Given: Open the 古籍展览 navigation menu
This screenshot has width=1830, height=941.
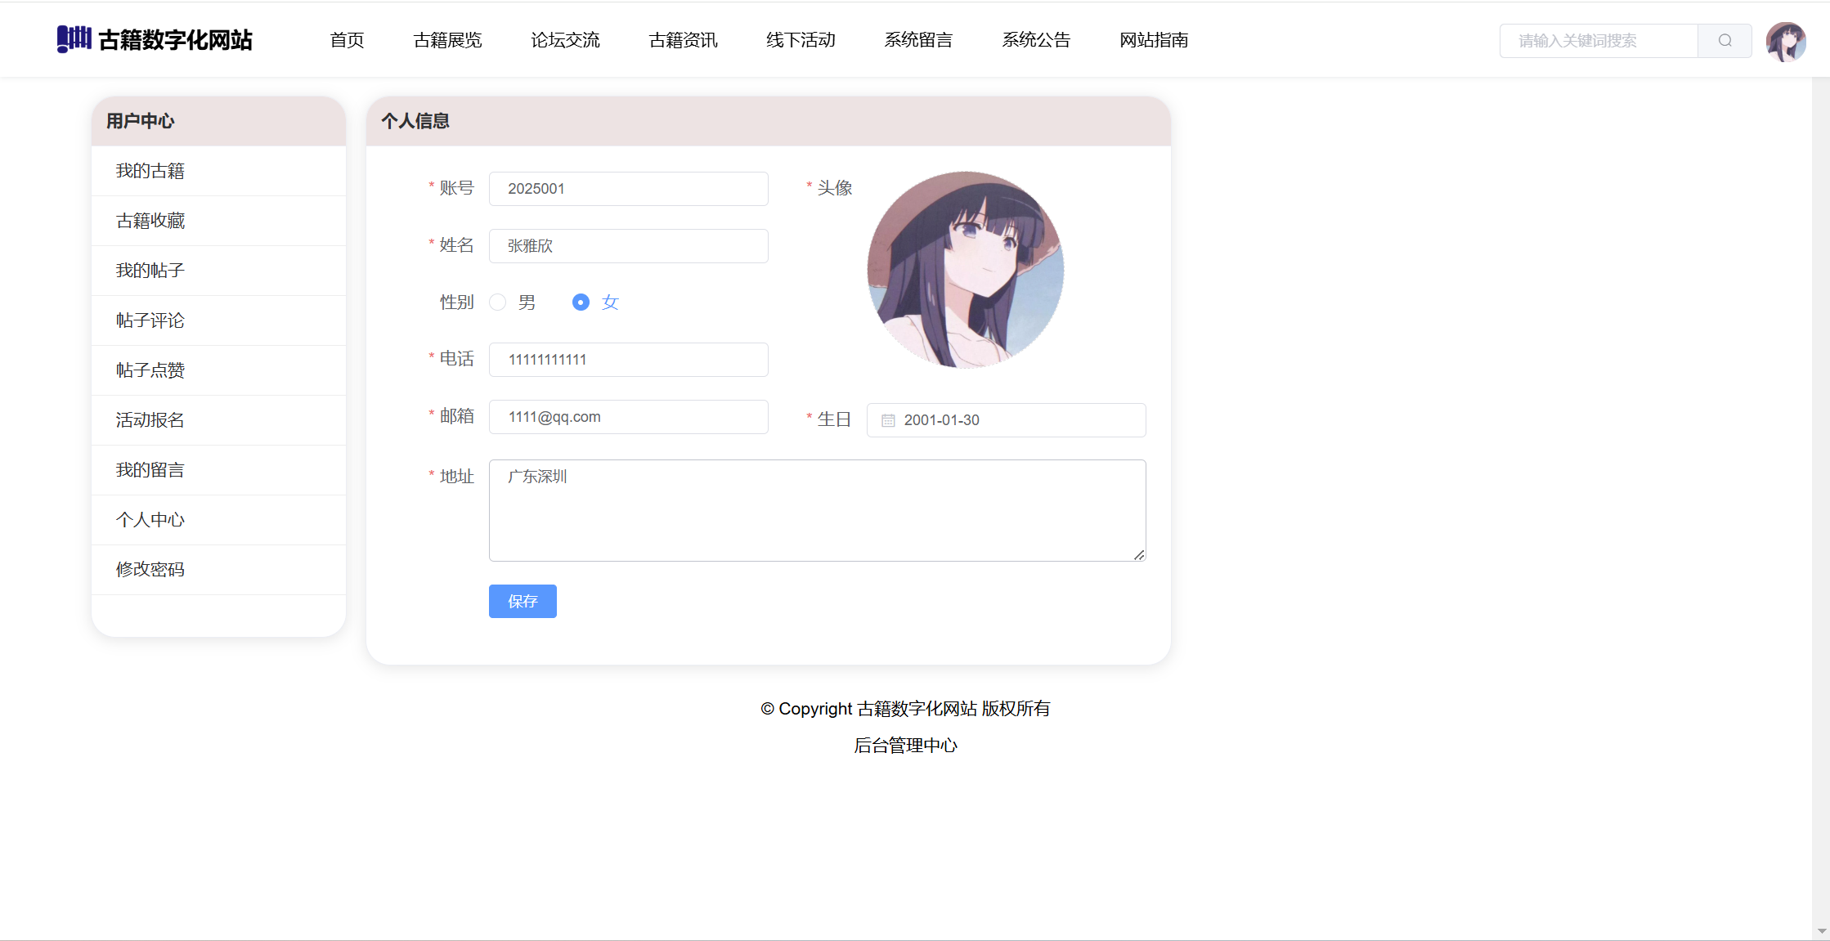Looking at the screenshot, I should [x=447, y=40].
